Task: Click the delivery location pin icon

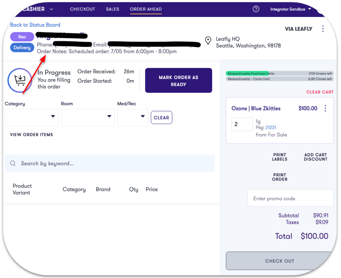Action: click(208, 41)
